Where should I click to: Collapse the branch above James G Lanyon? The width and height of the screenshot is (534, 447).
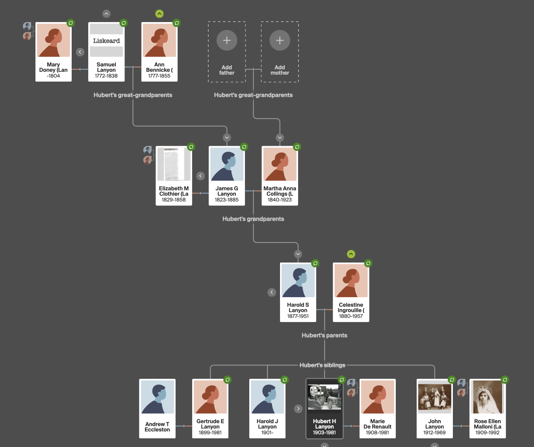tap(227, 138)
